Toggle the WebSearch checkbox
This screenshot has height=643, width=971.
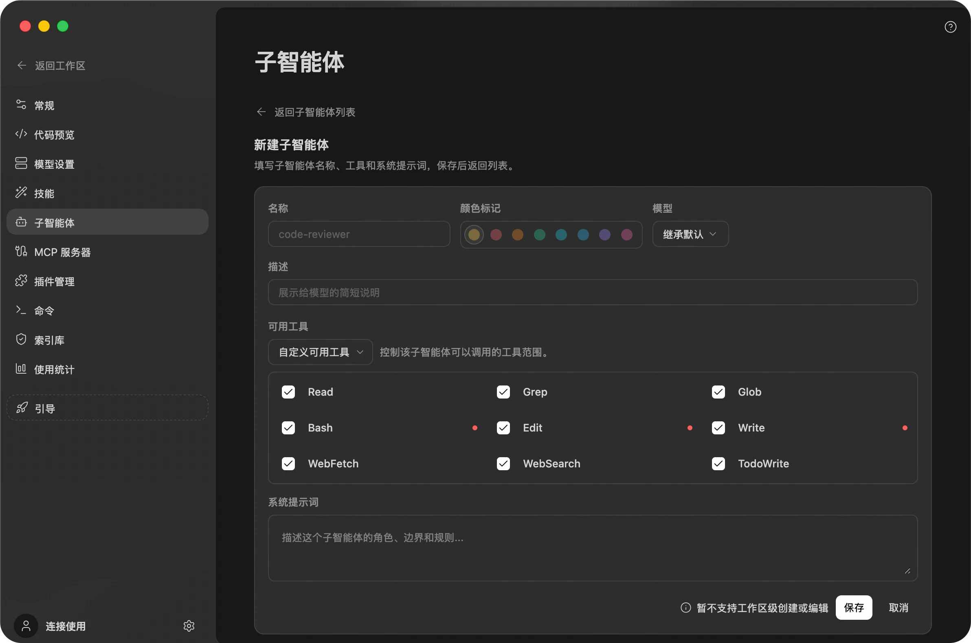click(x=503, y=464)
